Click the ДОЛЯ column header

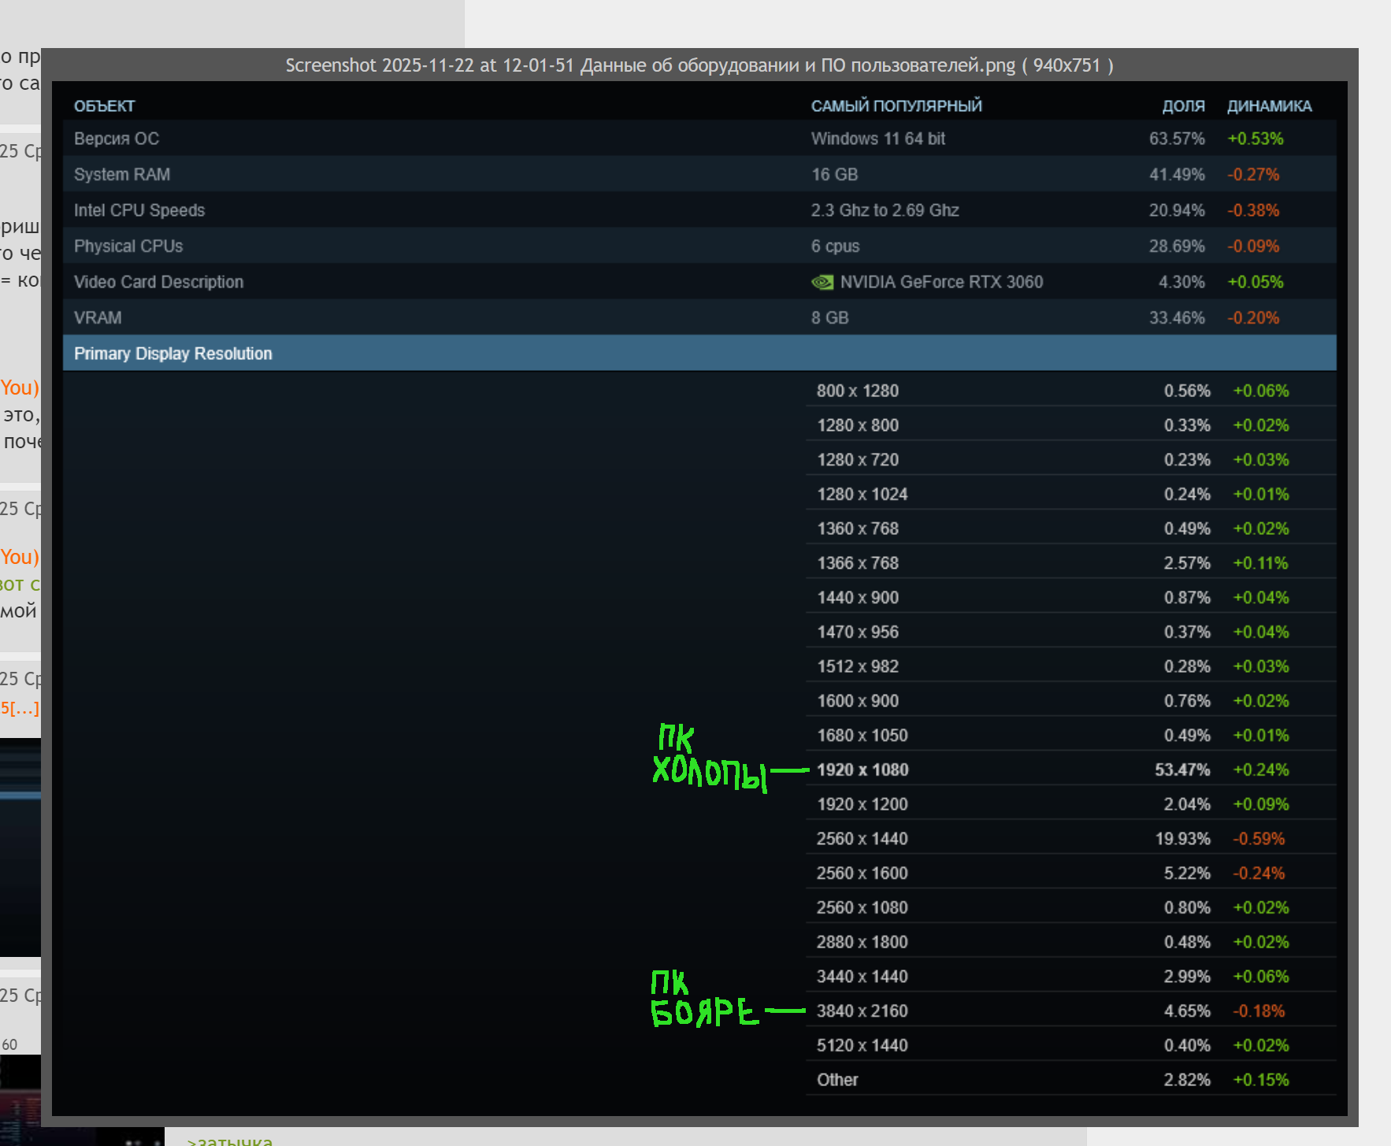[1183, 106]
